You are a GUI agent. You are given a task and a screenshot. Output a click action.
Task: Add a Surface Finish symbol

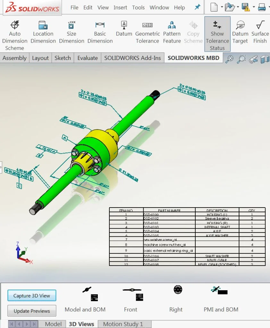tap(260, 30)
